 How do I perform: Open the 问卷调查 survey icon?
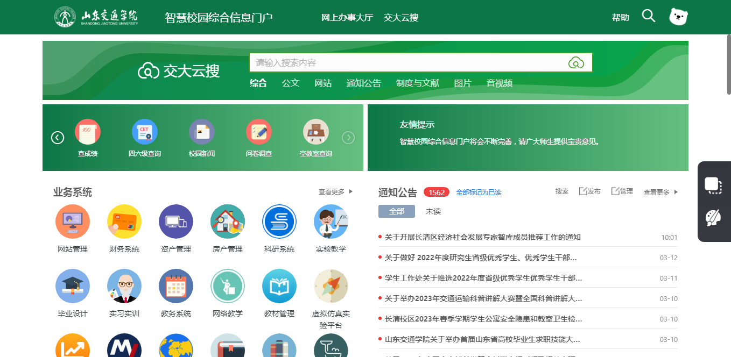pos(259,132)
